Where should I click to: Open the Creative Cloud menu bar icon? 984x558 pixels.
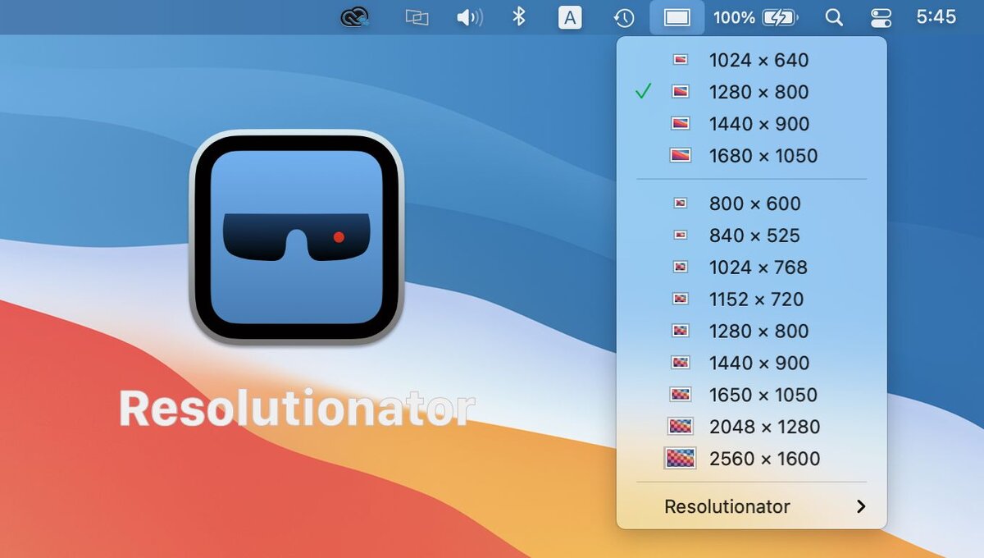354,17
